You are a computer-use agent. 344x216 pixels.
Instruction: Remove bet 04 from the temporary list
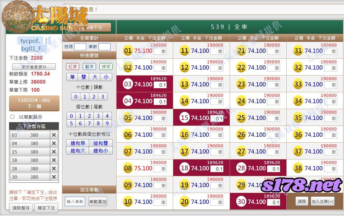54,143
